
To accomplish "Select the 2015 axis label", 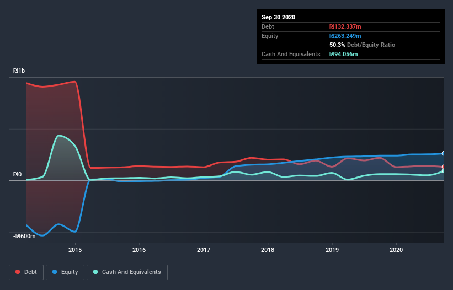I will (75, 250).
